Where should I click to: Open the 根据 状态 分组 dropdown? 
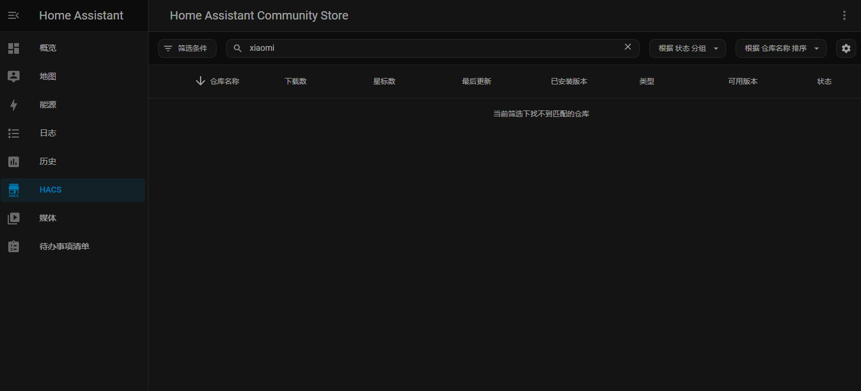click(688, 48)
